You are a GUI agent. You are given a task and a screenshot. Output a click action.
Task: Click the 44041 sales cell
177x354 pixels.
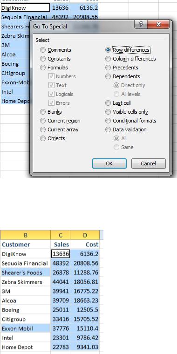point(60,282)
